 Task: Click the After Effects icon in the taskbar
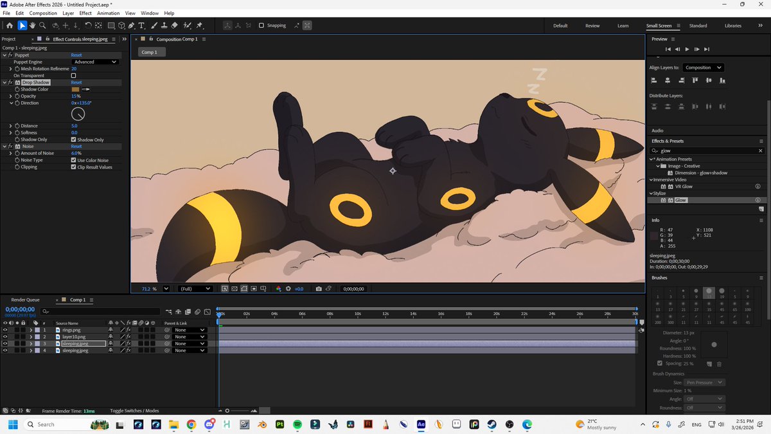(x=420, y=424)
